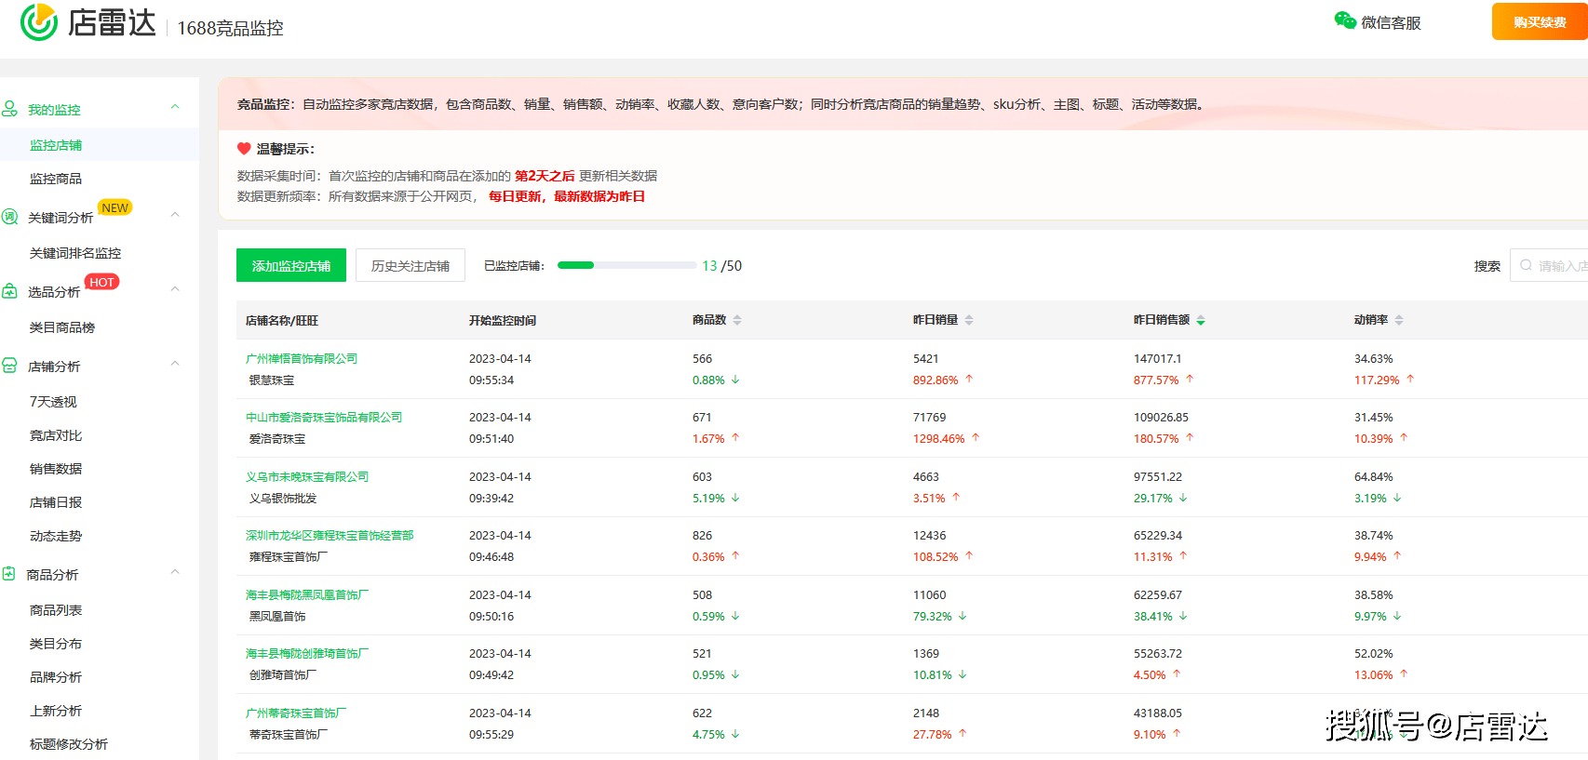This screenshot has height=760, width=1588.
Task: Click the 第2天之后 red notice text
Action: tap(545, 176)
